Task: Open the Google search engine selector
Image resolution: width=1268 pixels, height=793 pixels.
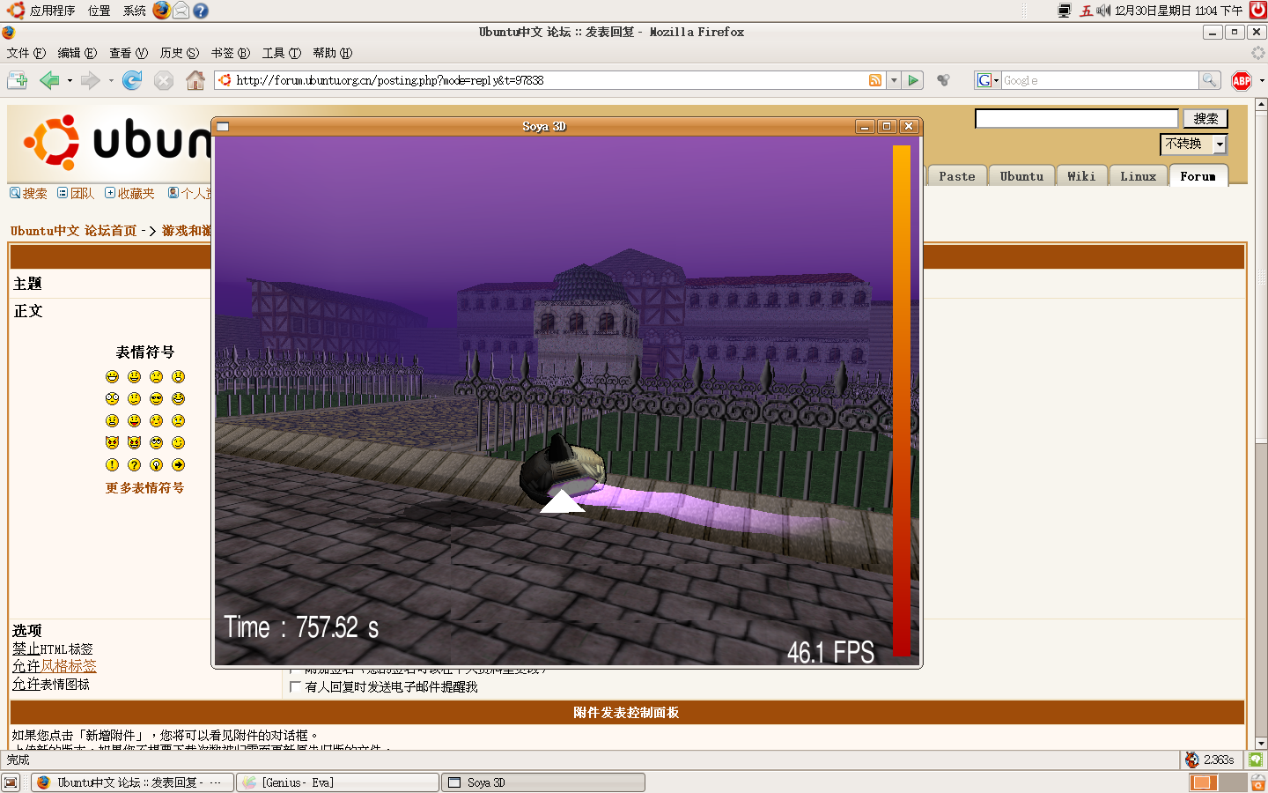Action: coord(988,80)
